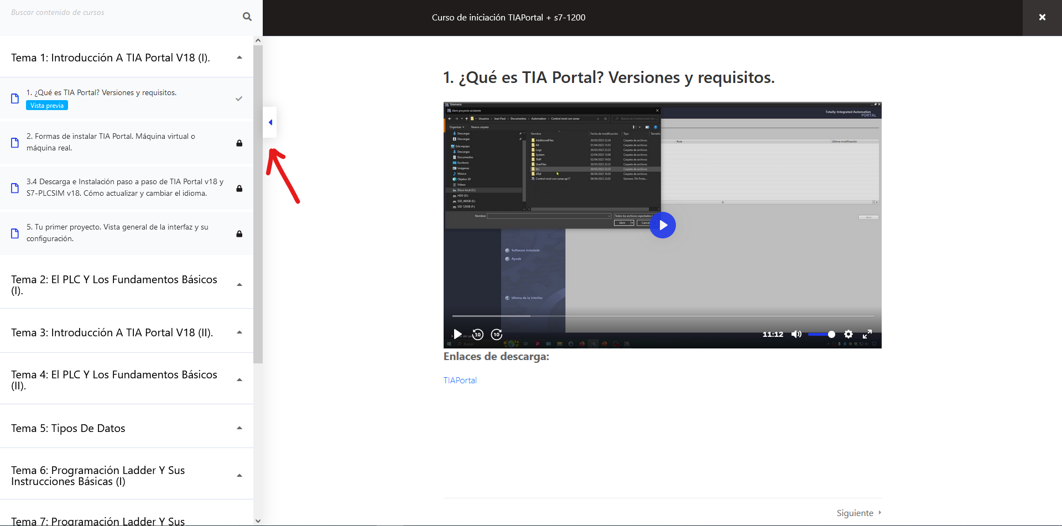Expand Tema 3 Introducción TIA Portal (II)

240,332
